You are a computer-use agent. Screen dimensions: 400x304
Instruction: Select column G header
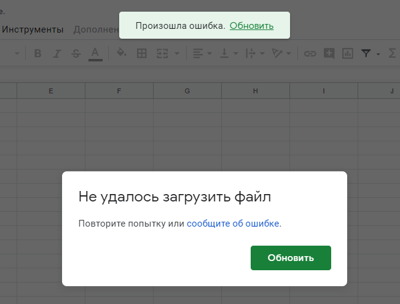(x=187, y=91)
